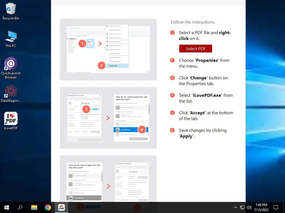Open the network status tray icon
The height and width of the screenshot is (213, 285).
242,207
